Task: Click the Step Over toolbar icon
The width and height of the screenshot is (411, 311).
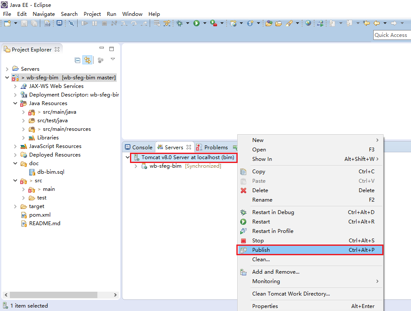Action: [x=134, y=23]
